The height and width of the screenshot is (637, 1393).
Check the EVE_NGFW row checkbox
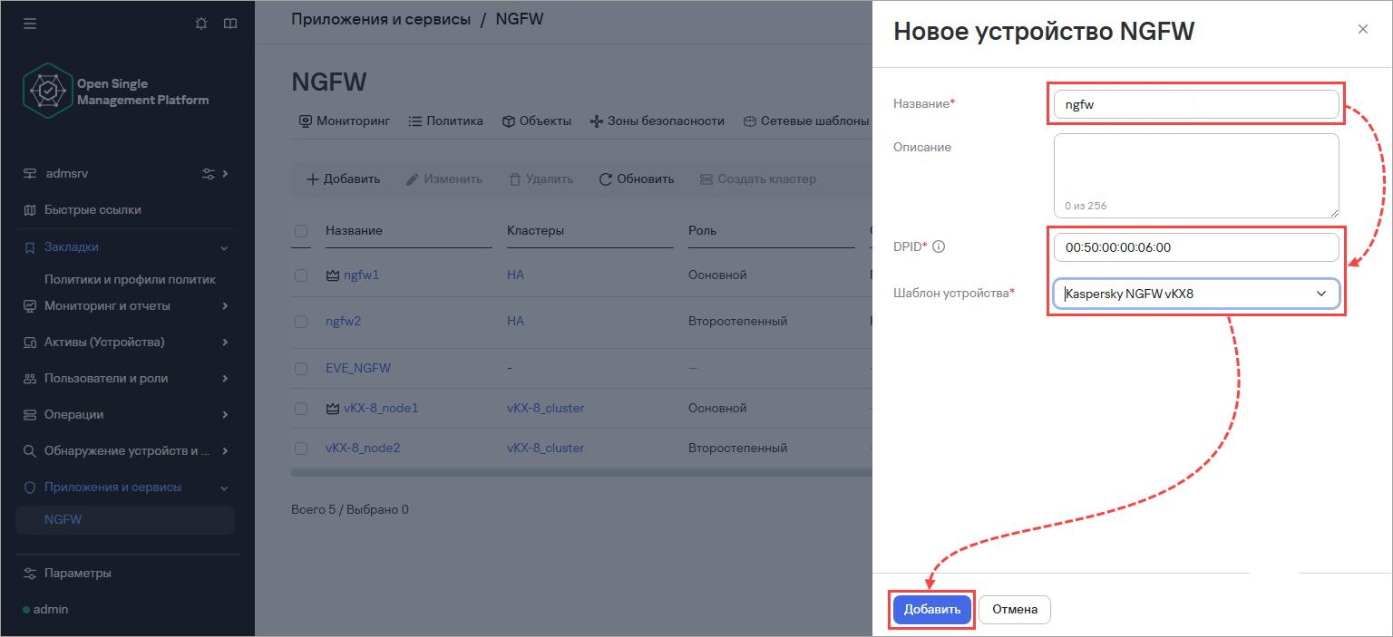[x=301, y=369]
